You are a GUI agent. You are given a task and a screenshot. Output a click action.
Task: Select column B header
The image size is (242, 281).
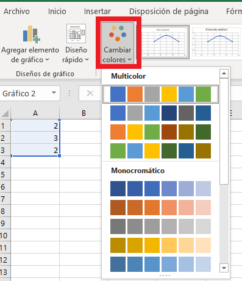(84, 113)
